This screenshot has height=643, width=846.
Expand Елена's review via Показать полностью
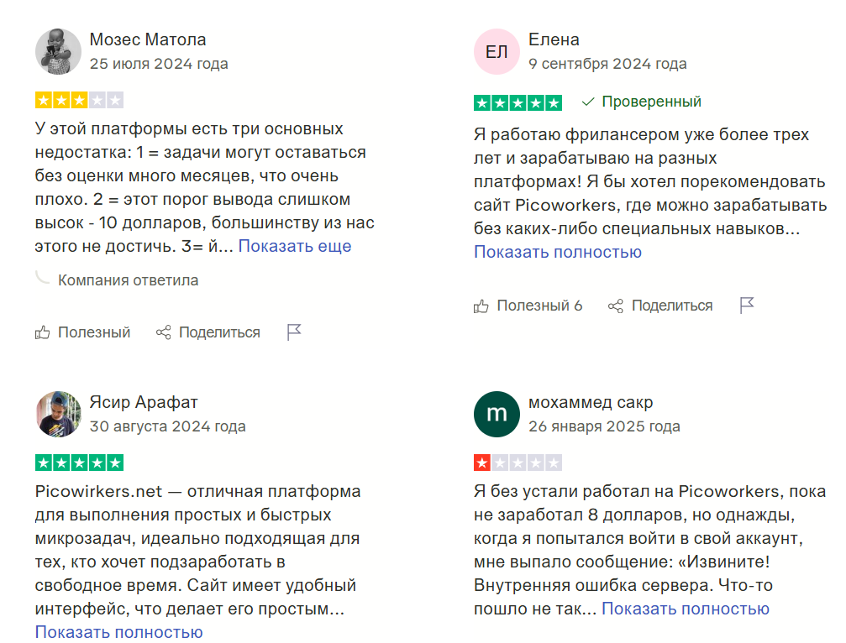pos(557,252)
